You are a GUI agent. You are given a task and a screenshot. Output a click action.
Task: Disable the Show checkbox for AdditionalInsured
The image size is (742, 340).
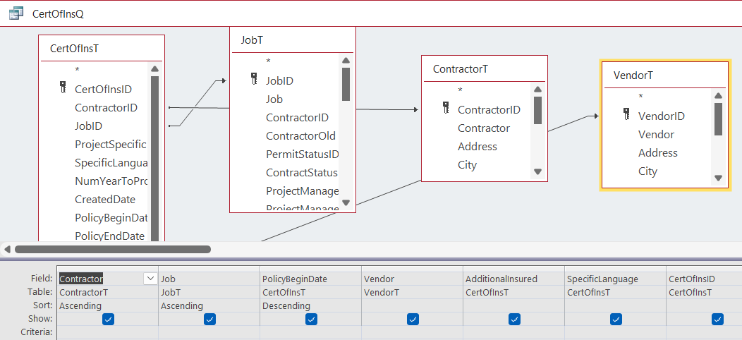(514, 320)
